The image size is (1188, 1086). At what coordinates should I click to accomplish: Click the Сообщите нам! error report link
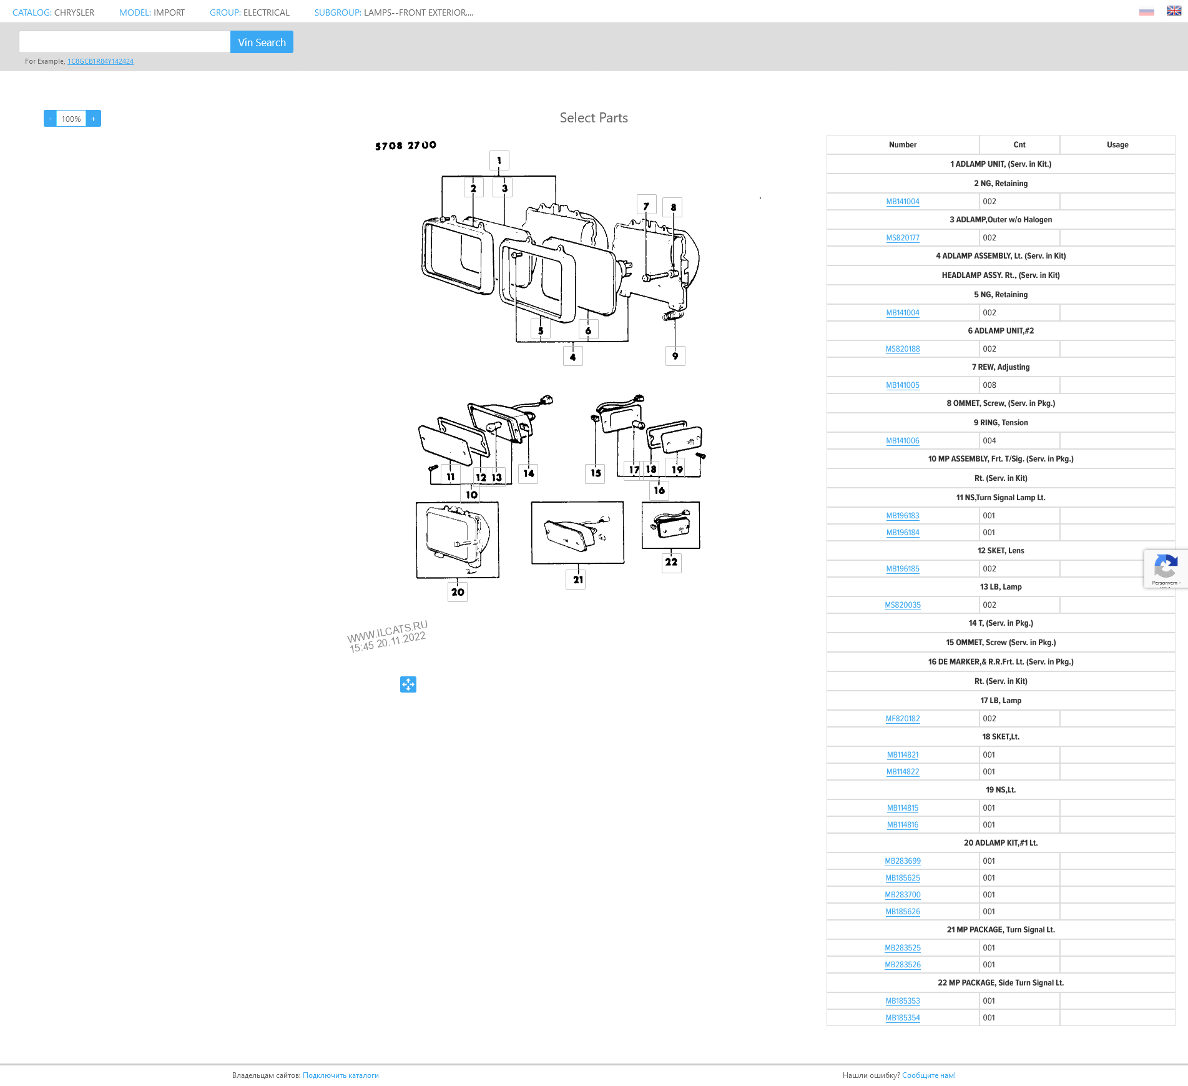pos(928,1075)
